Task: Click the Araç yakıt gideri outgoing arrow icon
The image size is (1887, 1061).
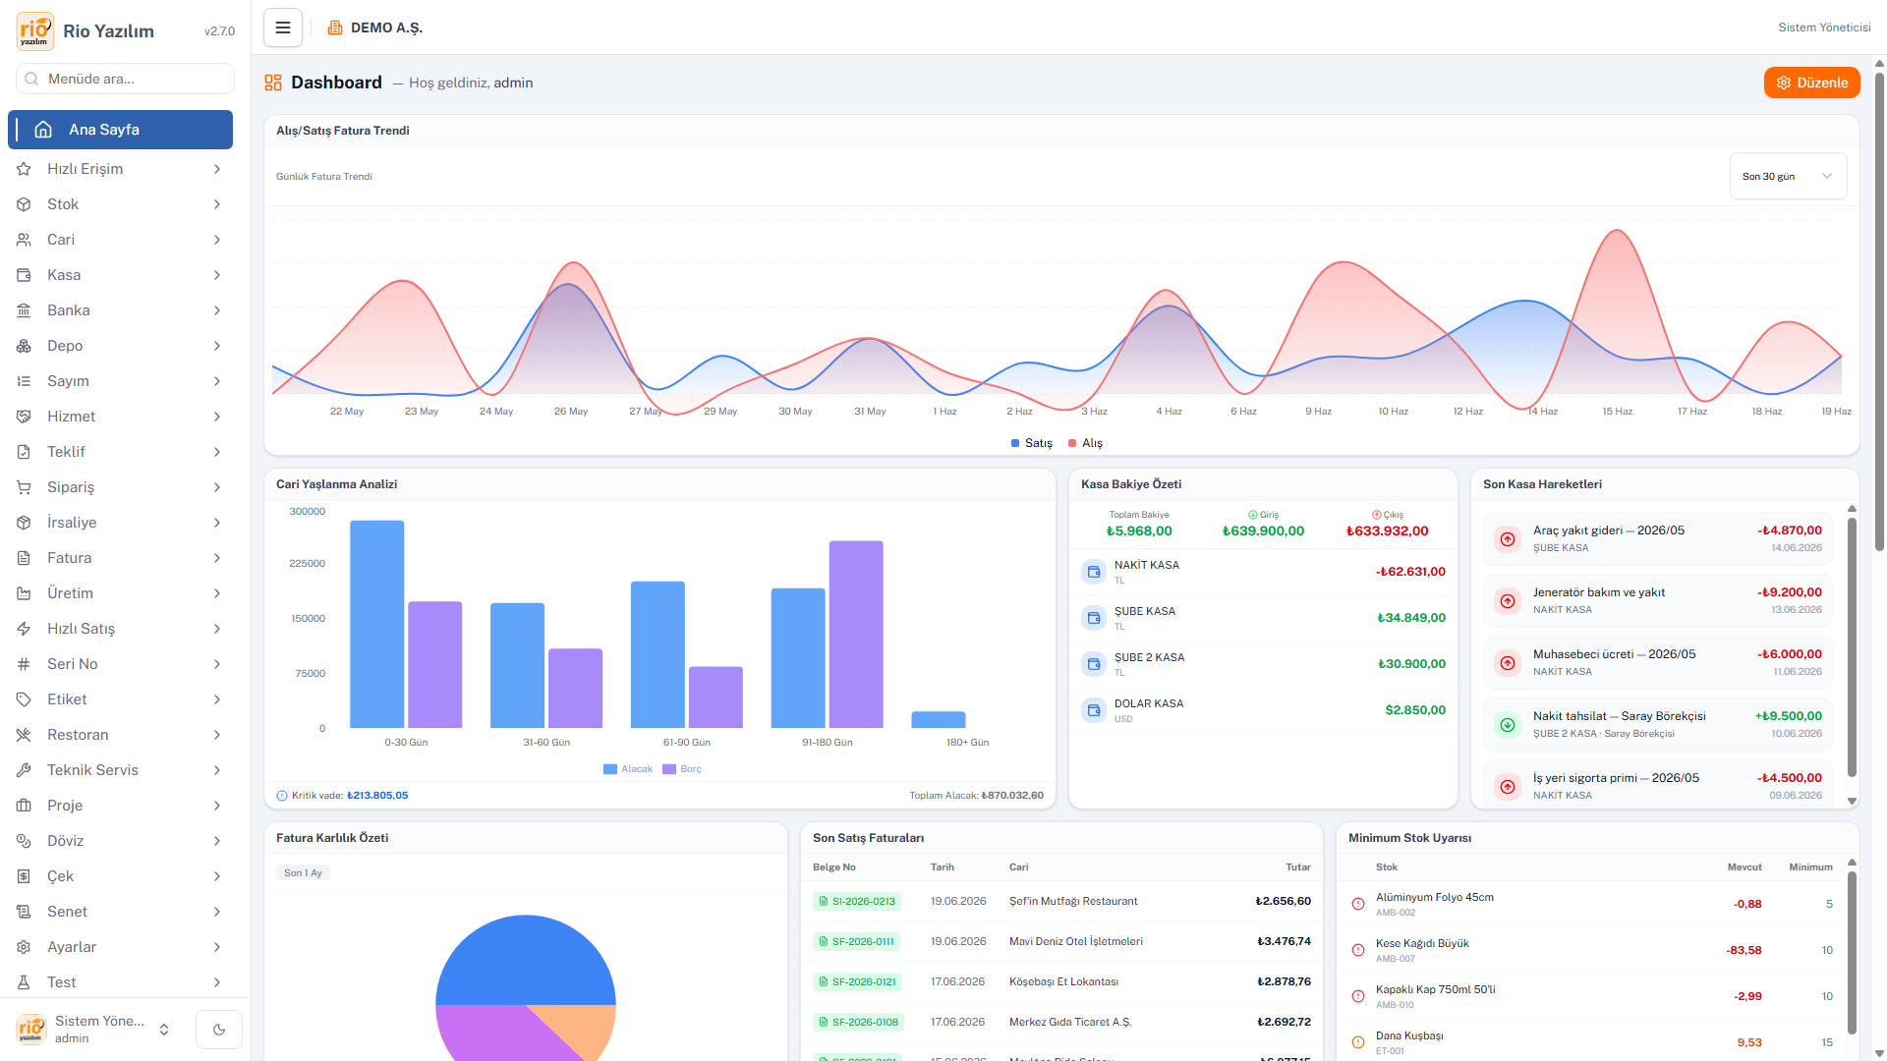Action: (x=1508, y=538)
